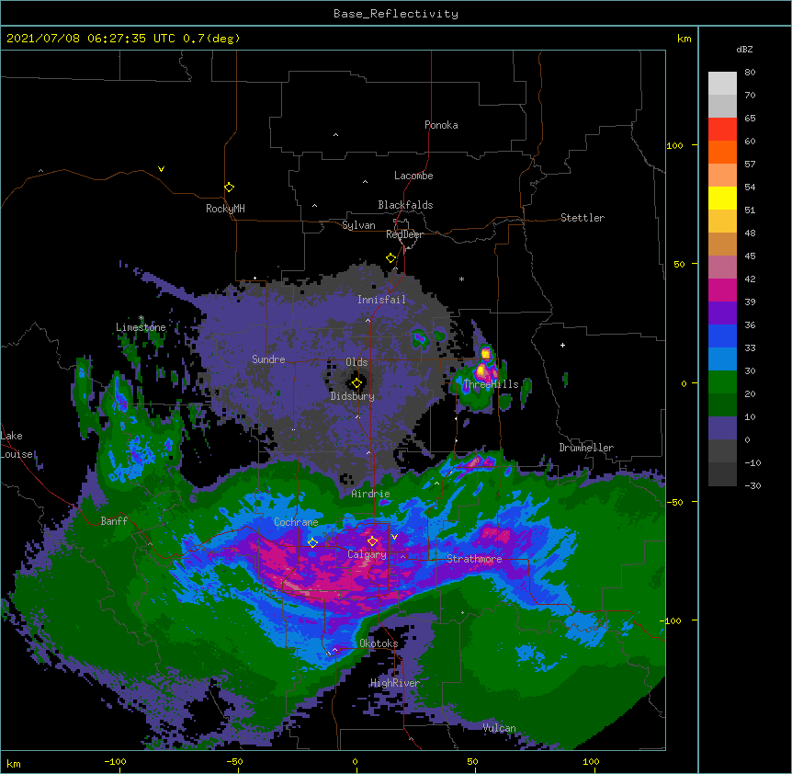Click the yellow diamond marker south of RedDeer
The height and width of the screenshot is (774, 792).
pos(390,258)
